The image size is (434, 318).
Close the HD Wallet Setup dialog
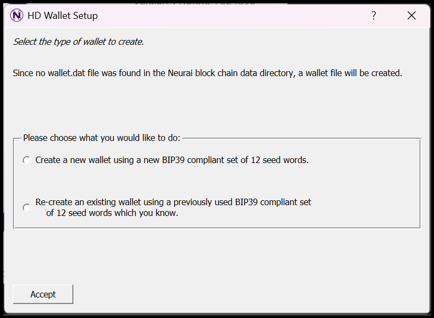pos(411,16)
